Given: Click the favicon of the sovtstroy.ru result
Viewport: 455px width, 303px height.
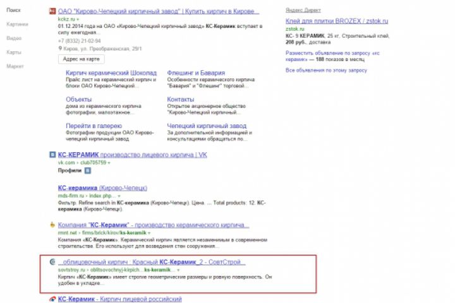Looking at the screenshot, I should 52,262.
